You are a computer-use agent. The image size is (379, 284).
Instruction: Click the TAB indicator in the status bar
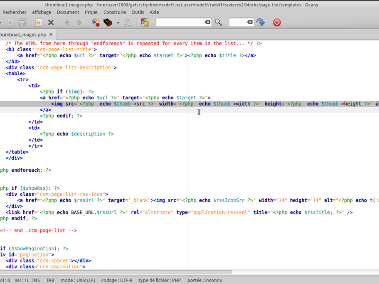(50, 280)
